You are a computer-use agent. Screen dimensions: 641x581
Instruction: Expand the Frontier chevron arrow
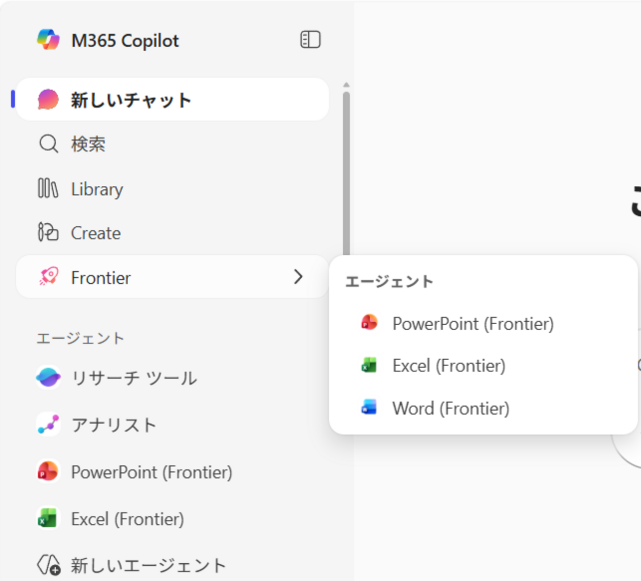point(298,277)
